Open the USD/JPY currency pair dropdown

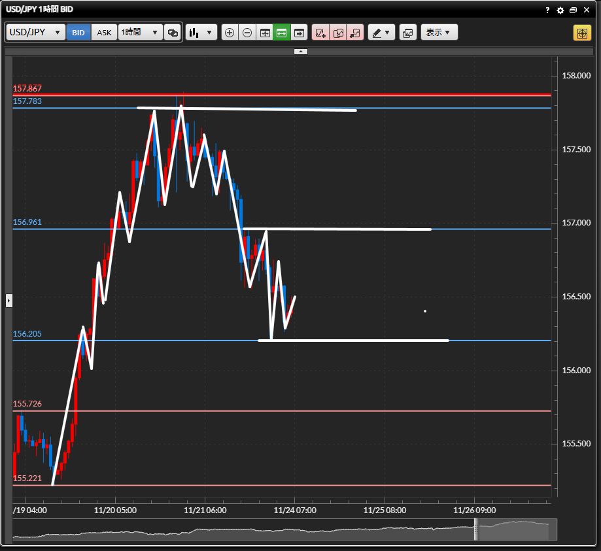pos(36,33)
